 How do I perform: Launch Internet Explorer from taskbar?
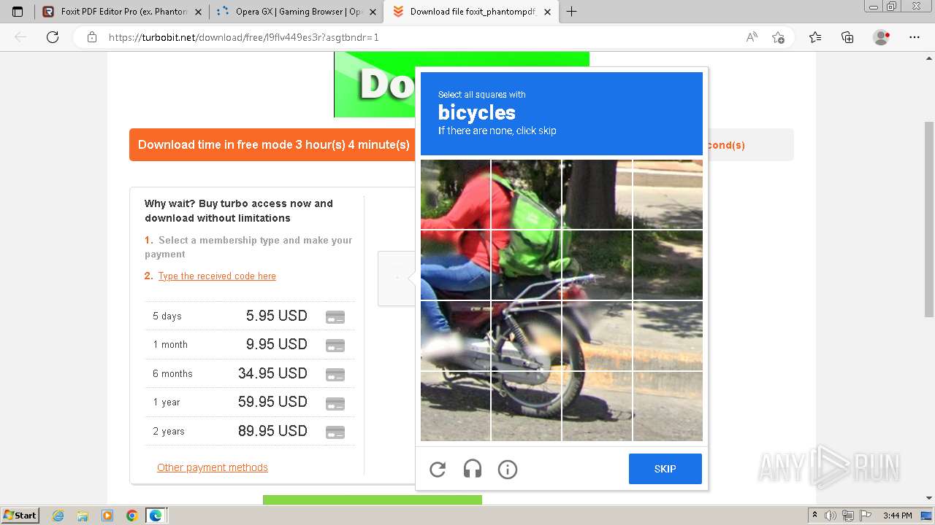click(x=58, y=516)
